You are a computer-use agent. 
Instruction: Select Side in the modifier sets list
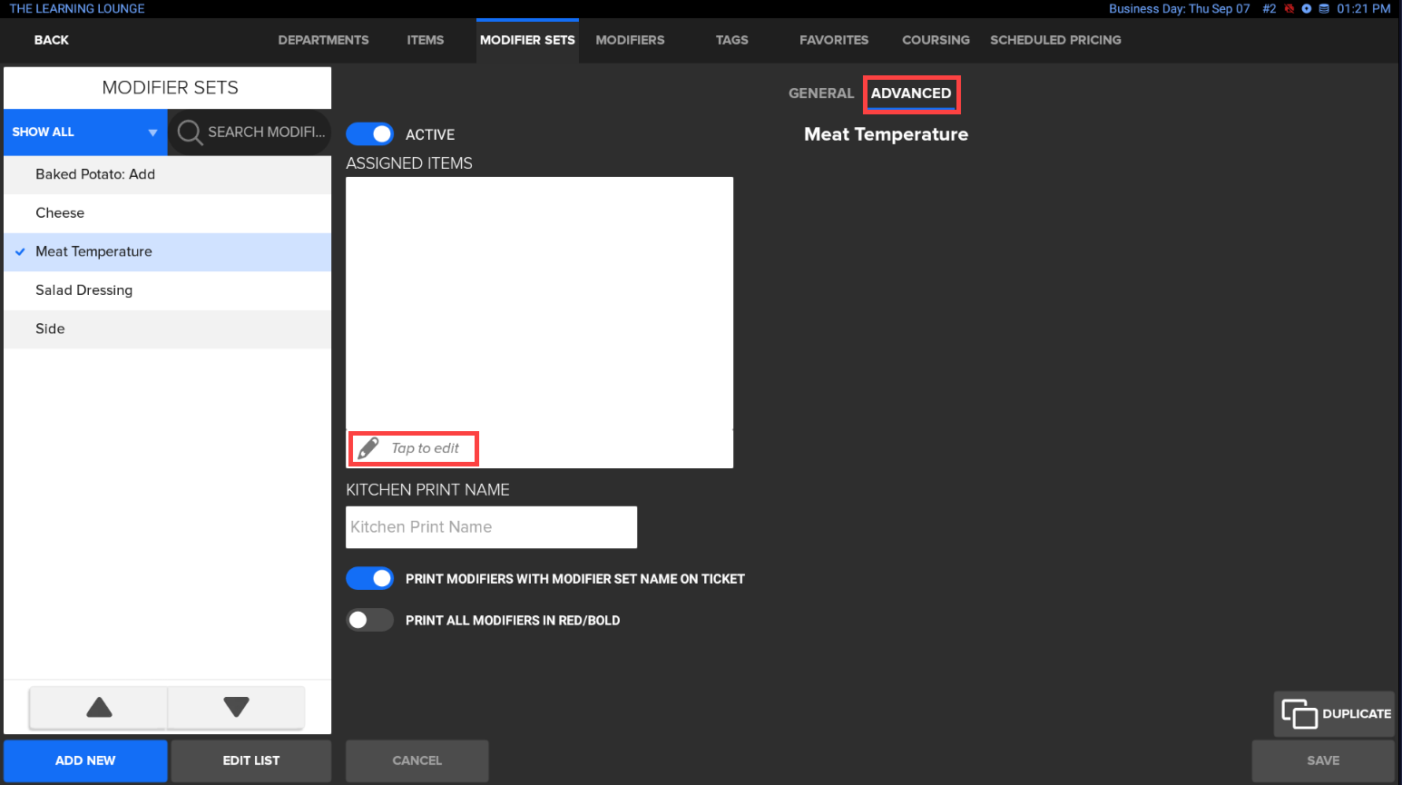coord(50,329)
